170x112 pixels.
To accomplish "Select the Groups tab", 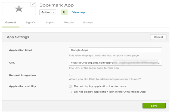I will click(x=88, y=23).
